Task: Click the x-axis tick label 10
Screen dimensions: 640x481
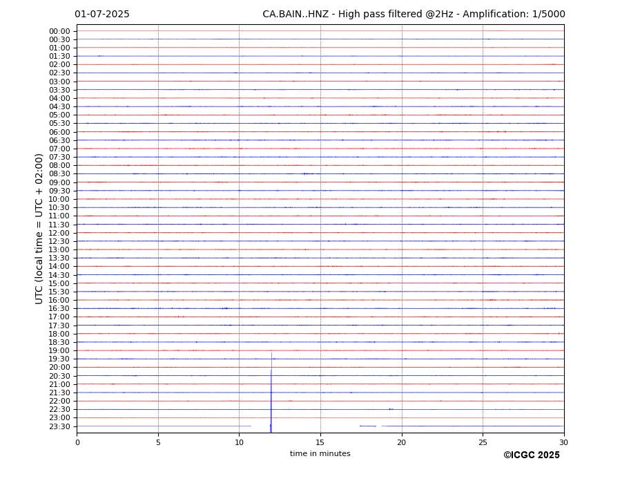Action: coord(239,442)
